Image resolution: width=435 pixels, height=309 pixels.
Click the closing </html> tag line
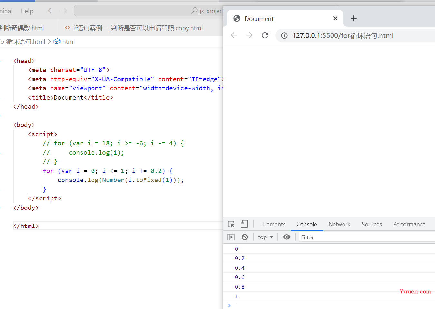pos(26,226)
